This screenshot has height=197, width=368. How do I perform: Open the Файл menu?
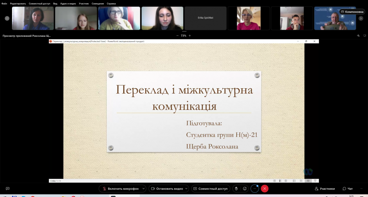point(4,3)
